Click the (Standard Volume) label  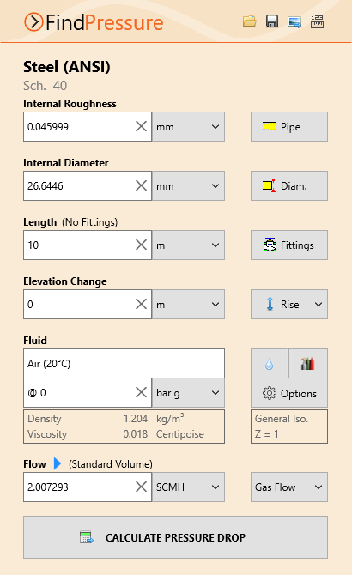[111, 464]
